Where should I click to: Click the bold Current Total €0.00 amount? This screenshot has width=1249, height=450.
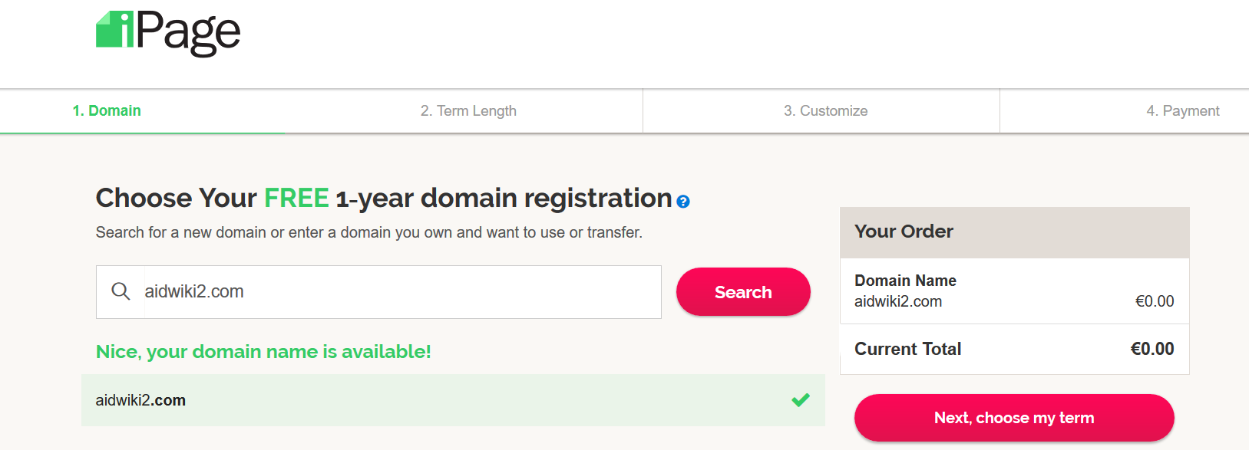(1152, 350)
